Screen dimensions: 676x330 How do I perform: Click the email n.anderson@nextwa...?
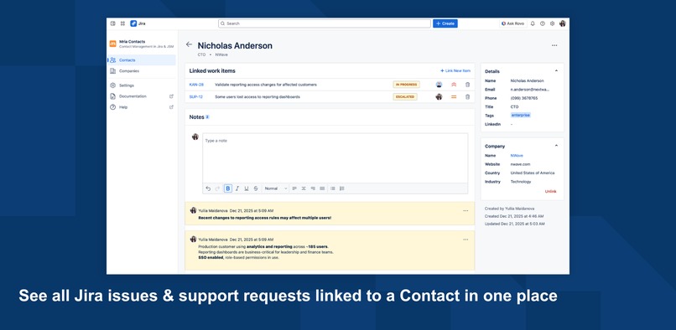pyautogui.click(x=530, y=90)
